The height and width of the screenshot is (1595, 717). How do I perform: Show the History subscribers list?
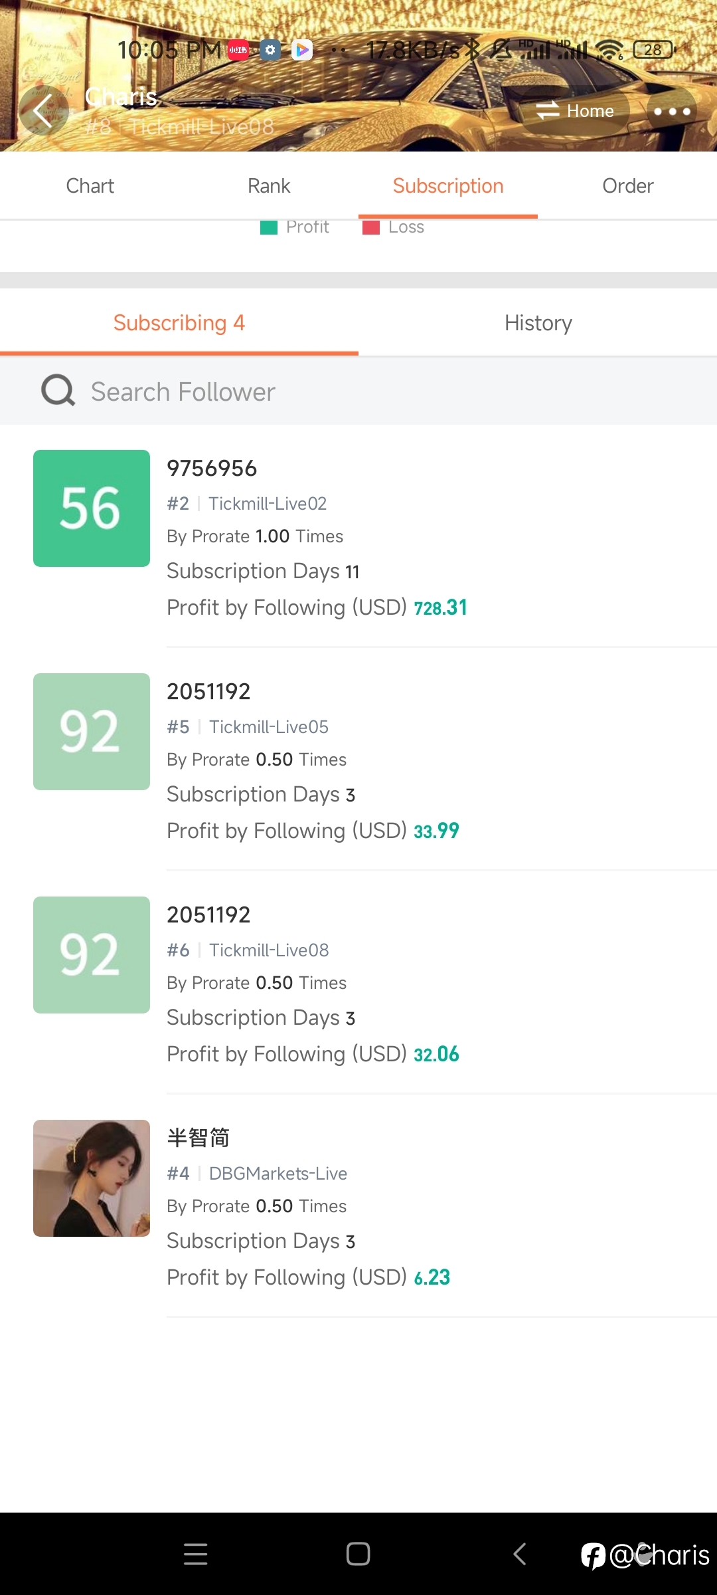tap(538, 323)
